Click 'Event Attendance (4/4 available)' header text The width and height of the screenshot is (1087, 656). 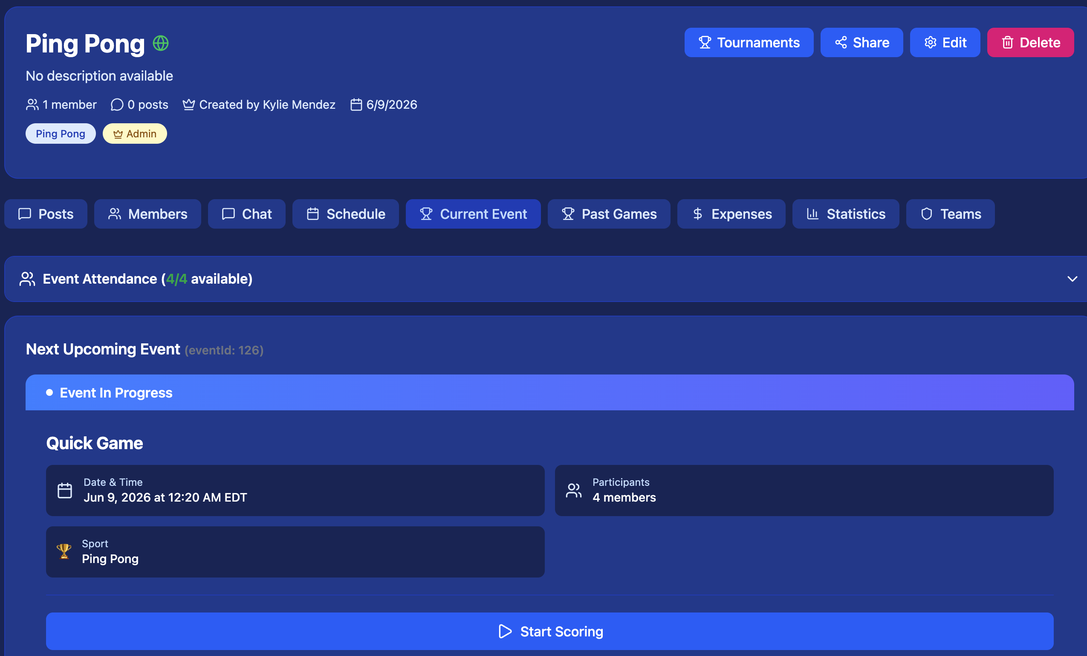tap(148, 279)
